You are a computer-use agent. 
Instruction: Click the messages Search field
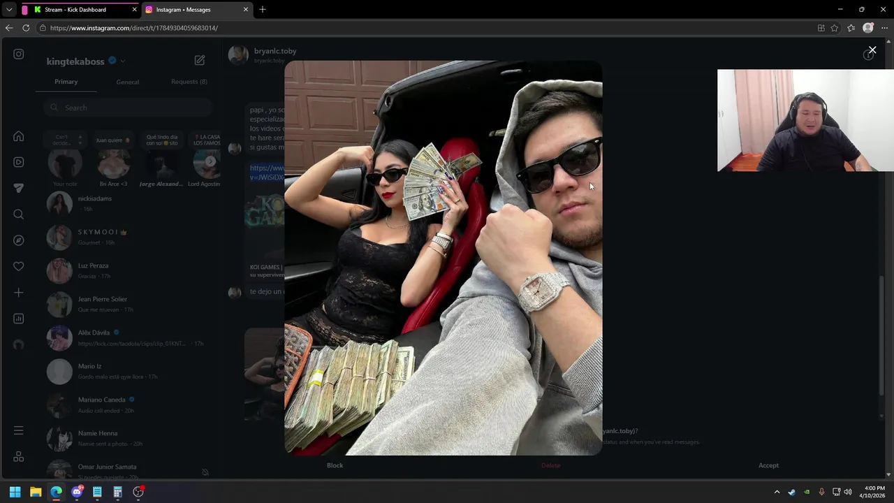point(127,108)
